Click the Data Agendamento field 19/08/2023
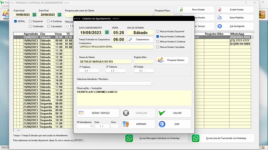Image resolution: width=268 pixels, height=150 pixels. click(91, 32)
